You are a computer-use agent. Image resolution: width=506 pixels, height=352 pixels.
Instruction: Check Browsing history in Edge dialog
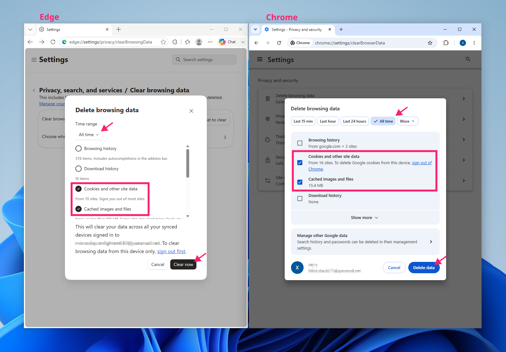click(x=79, y=148)
